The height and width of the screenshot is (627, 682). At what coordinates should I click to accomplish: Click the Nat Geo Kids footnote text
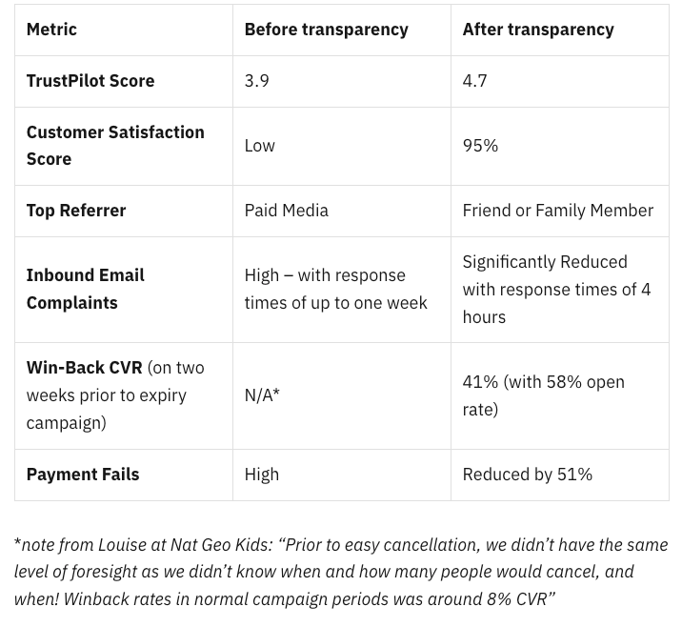[341, 572]
